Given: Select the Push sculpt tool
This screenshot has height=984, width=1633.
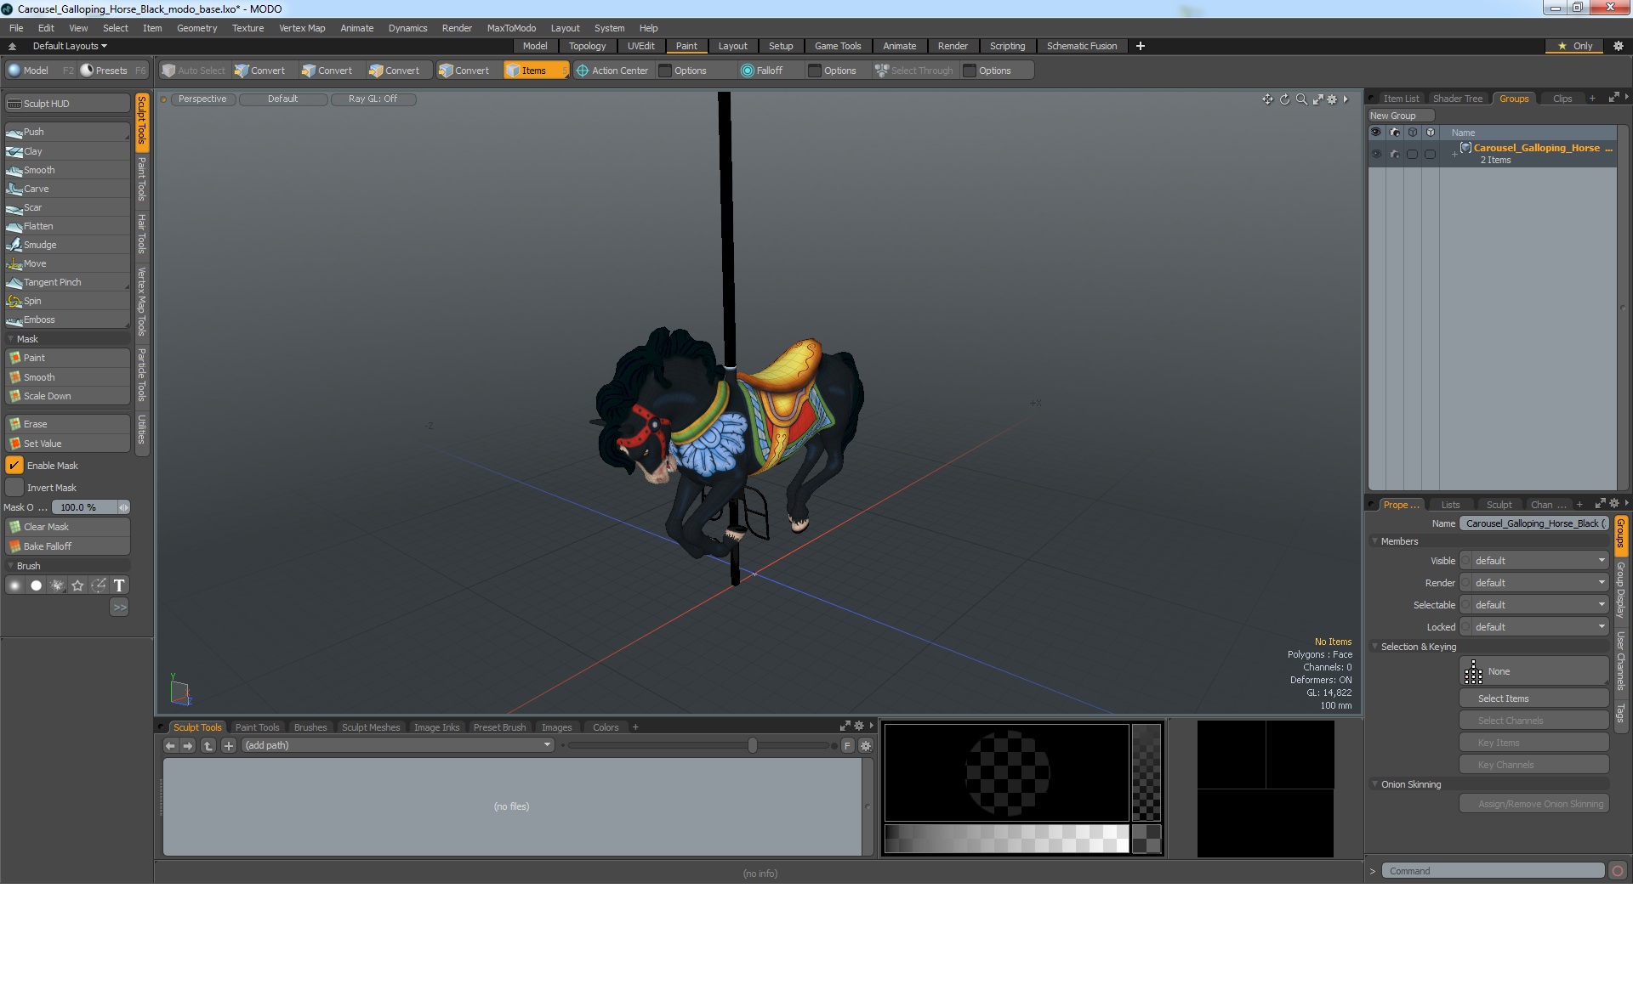Looking at the screenshot, I should point(65,132).
